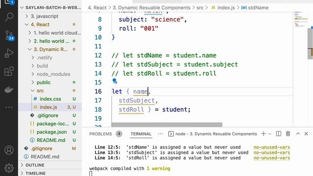313x176 pixels.
Task: Collapse the 4. React folder
Action: point(50,24)
